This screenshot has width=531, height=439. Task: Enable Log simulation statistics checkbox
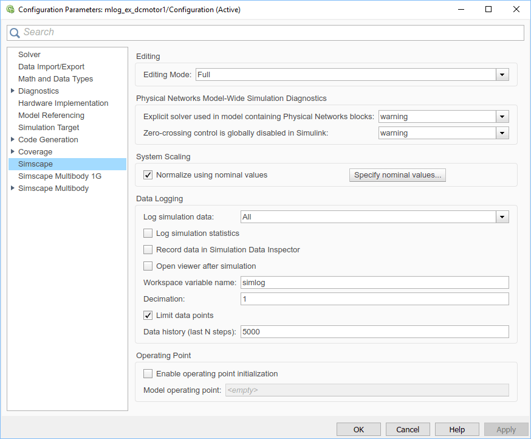(148, 233)
